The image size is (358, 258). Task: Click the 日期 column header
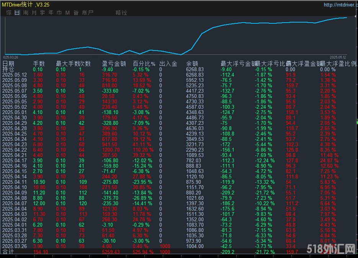[x=8, y=64]
